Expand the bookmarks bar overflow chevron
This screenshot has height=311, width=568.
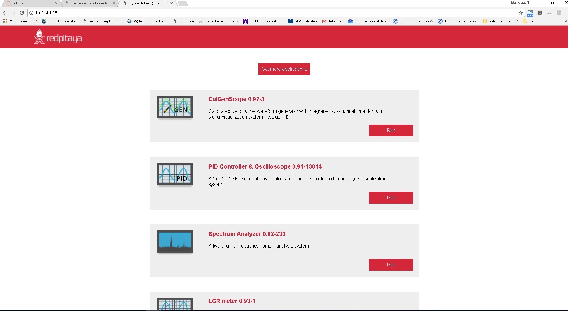click(x=565, y=21)
